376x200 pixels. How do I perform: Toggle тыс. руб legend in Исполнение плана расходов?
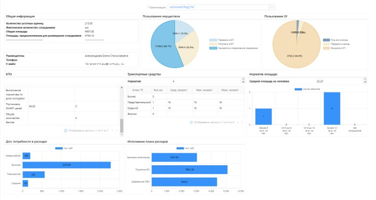[180, 148]
